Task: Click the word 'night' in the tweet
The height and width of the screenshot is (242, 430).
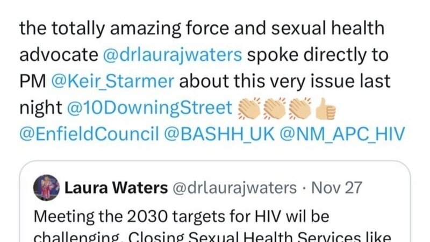Action: pyautogui.click(x=41, y=108)
